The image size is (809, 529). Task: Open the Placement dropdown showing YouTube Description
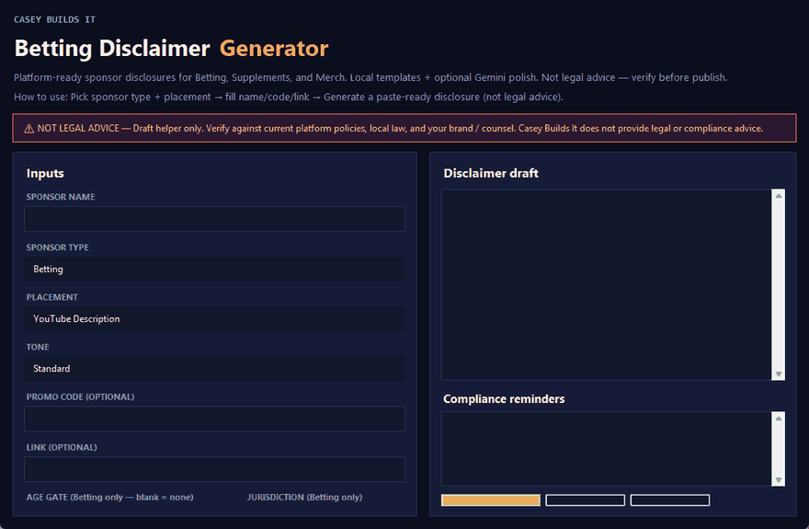coord(214,319)
